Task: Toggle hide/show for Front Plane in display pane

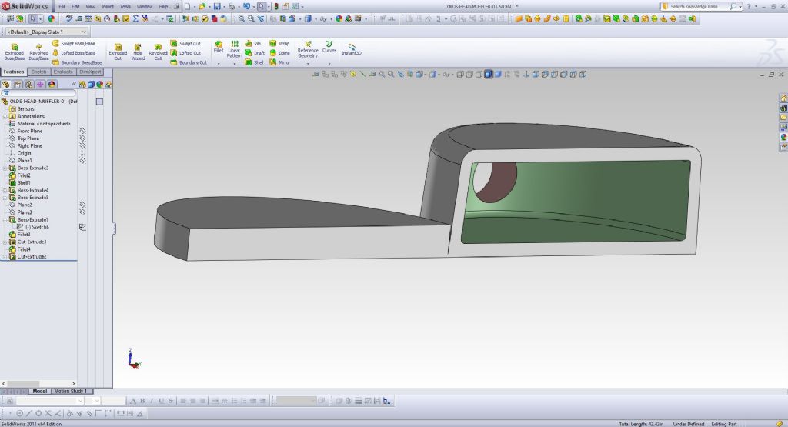Action: (82, 131)
